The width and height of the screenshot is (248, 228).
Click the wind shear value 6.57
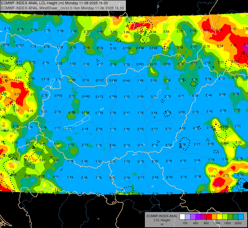(x=18, y=78)
